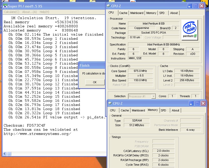
Task: Open Calculate(C) menu in Super PI
Action: tap(12, 12)
